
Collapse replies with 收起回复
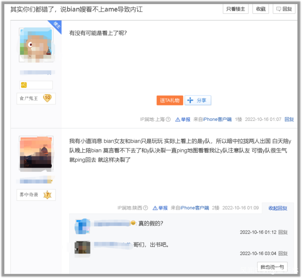coord(278,208)
